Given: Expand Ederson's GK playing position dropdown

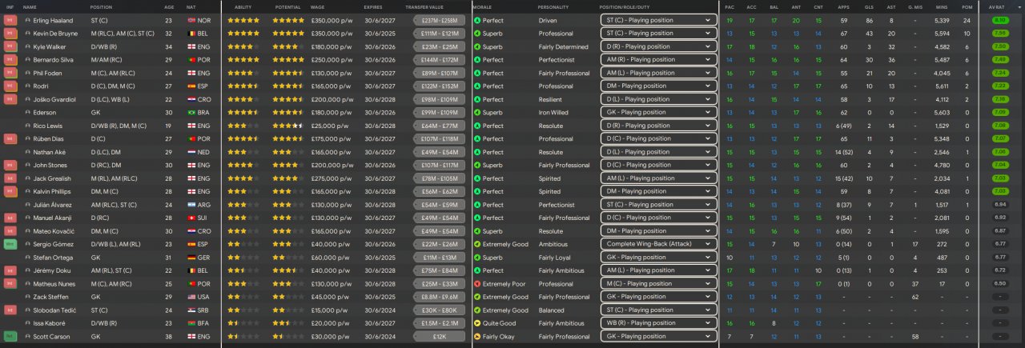Looking at the screenshot, I should pyautogui.click(x=658, y=113).
